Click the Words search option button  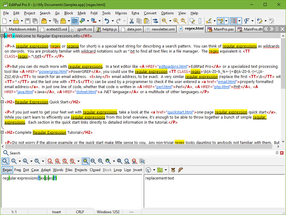[x=58, y=170]
